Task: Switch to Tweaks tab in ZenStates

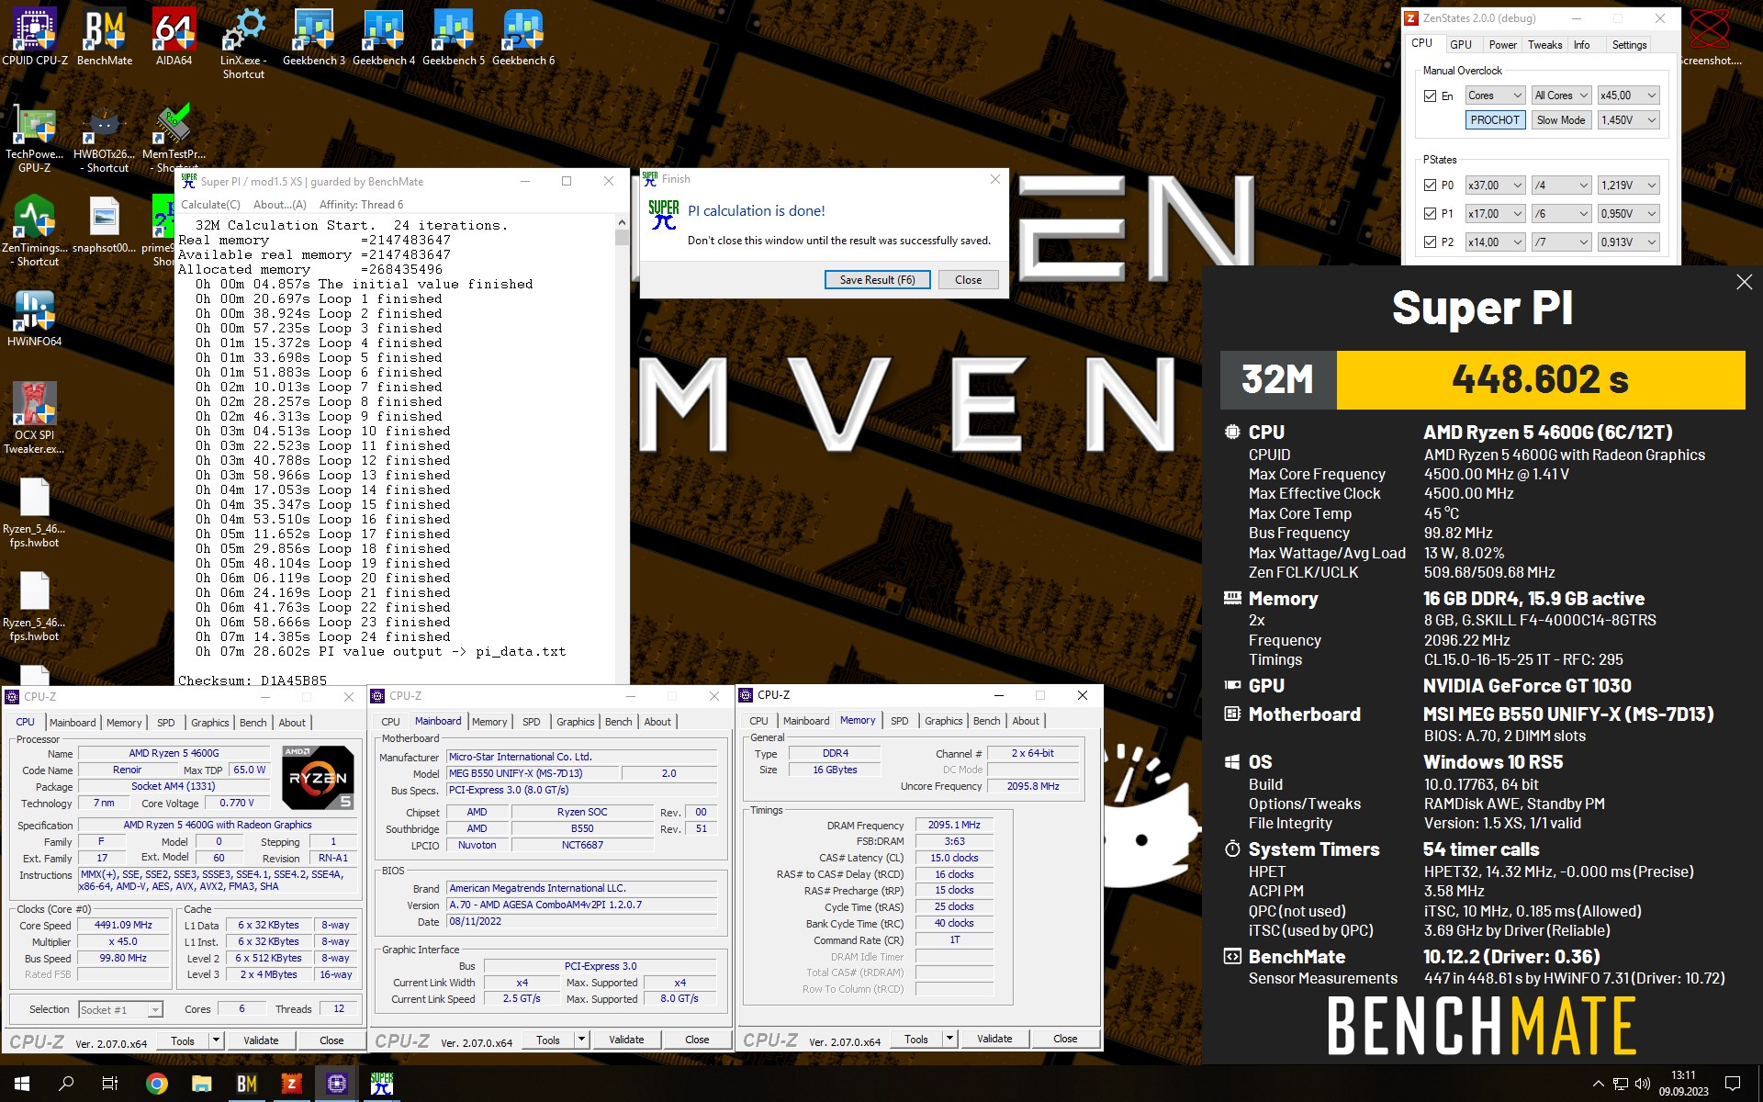Action: 1544,45
